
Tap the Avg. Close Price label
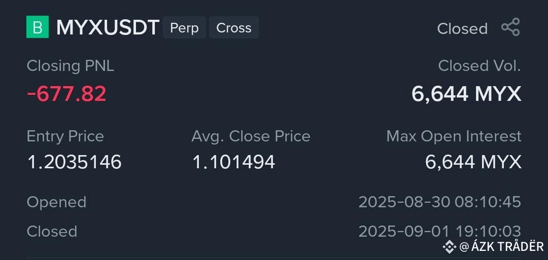[251, 136]
